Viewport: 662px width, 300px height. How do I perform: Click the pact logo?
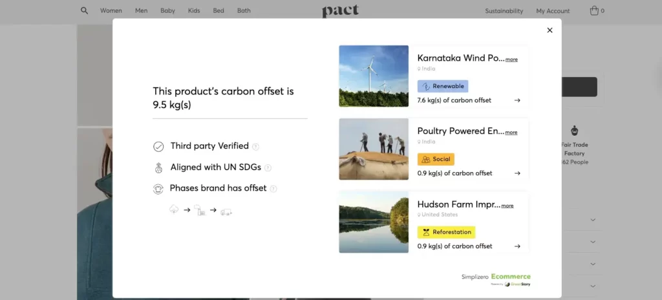click(x=340, y=11)
